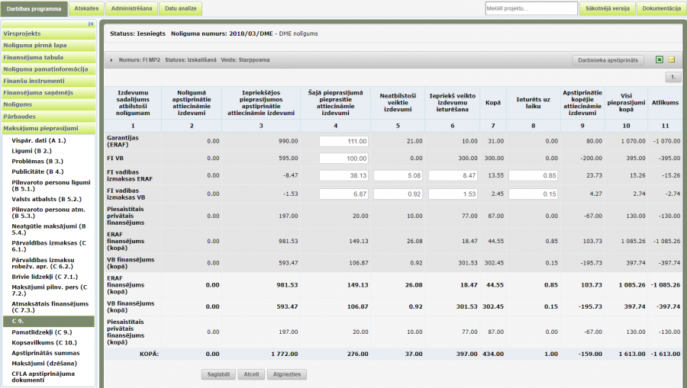Click page number 1. button
The width and height of the screenshot is (687, 388).
click(x=673, y=77)
